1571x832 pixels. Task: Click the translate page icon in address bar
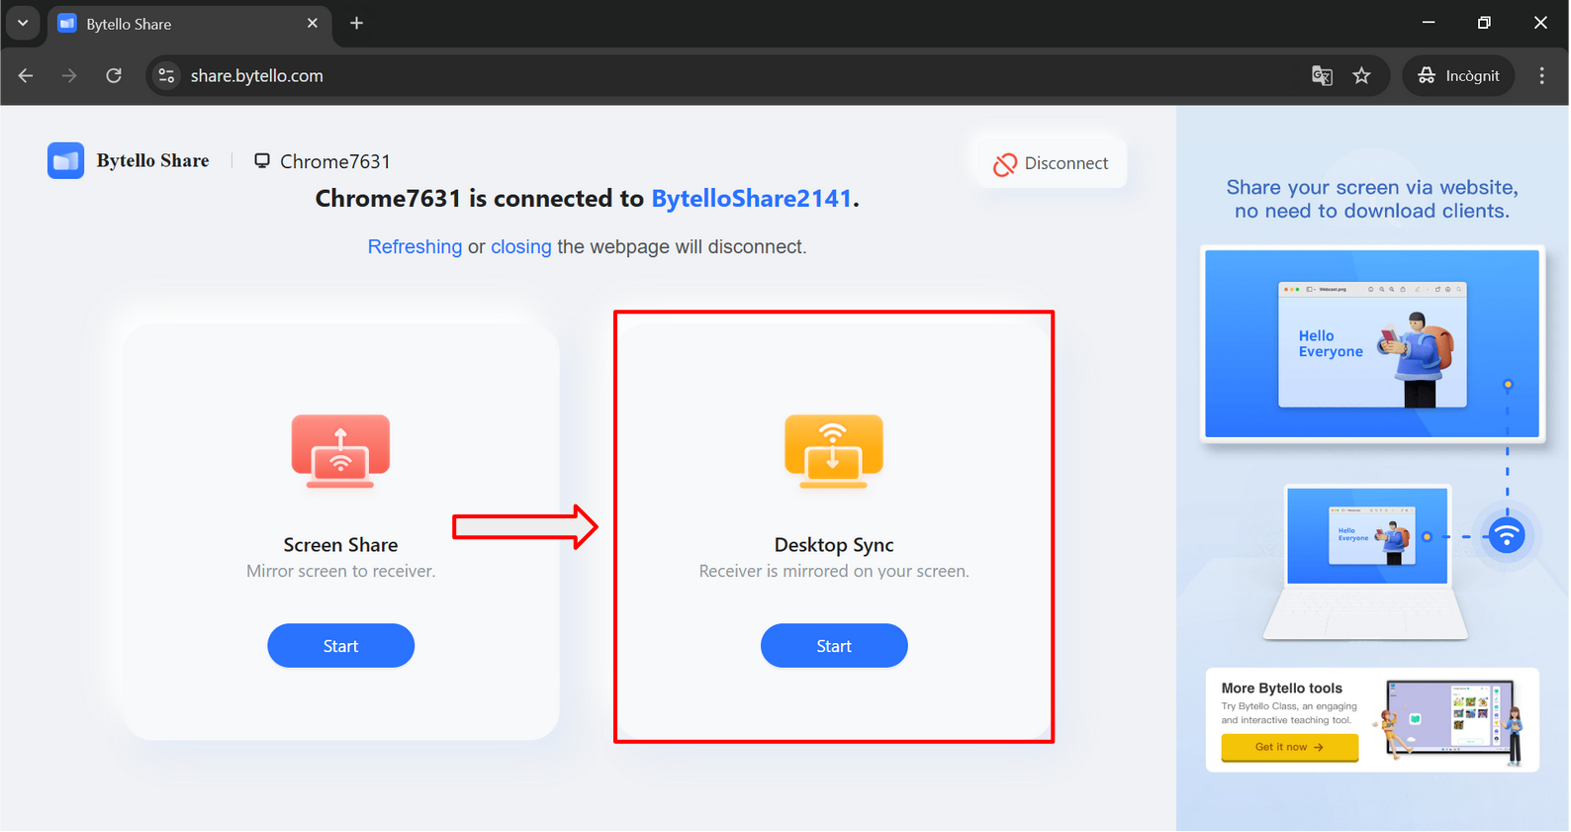click(1322, 76)
